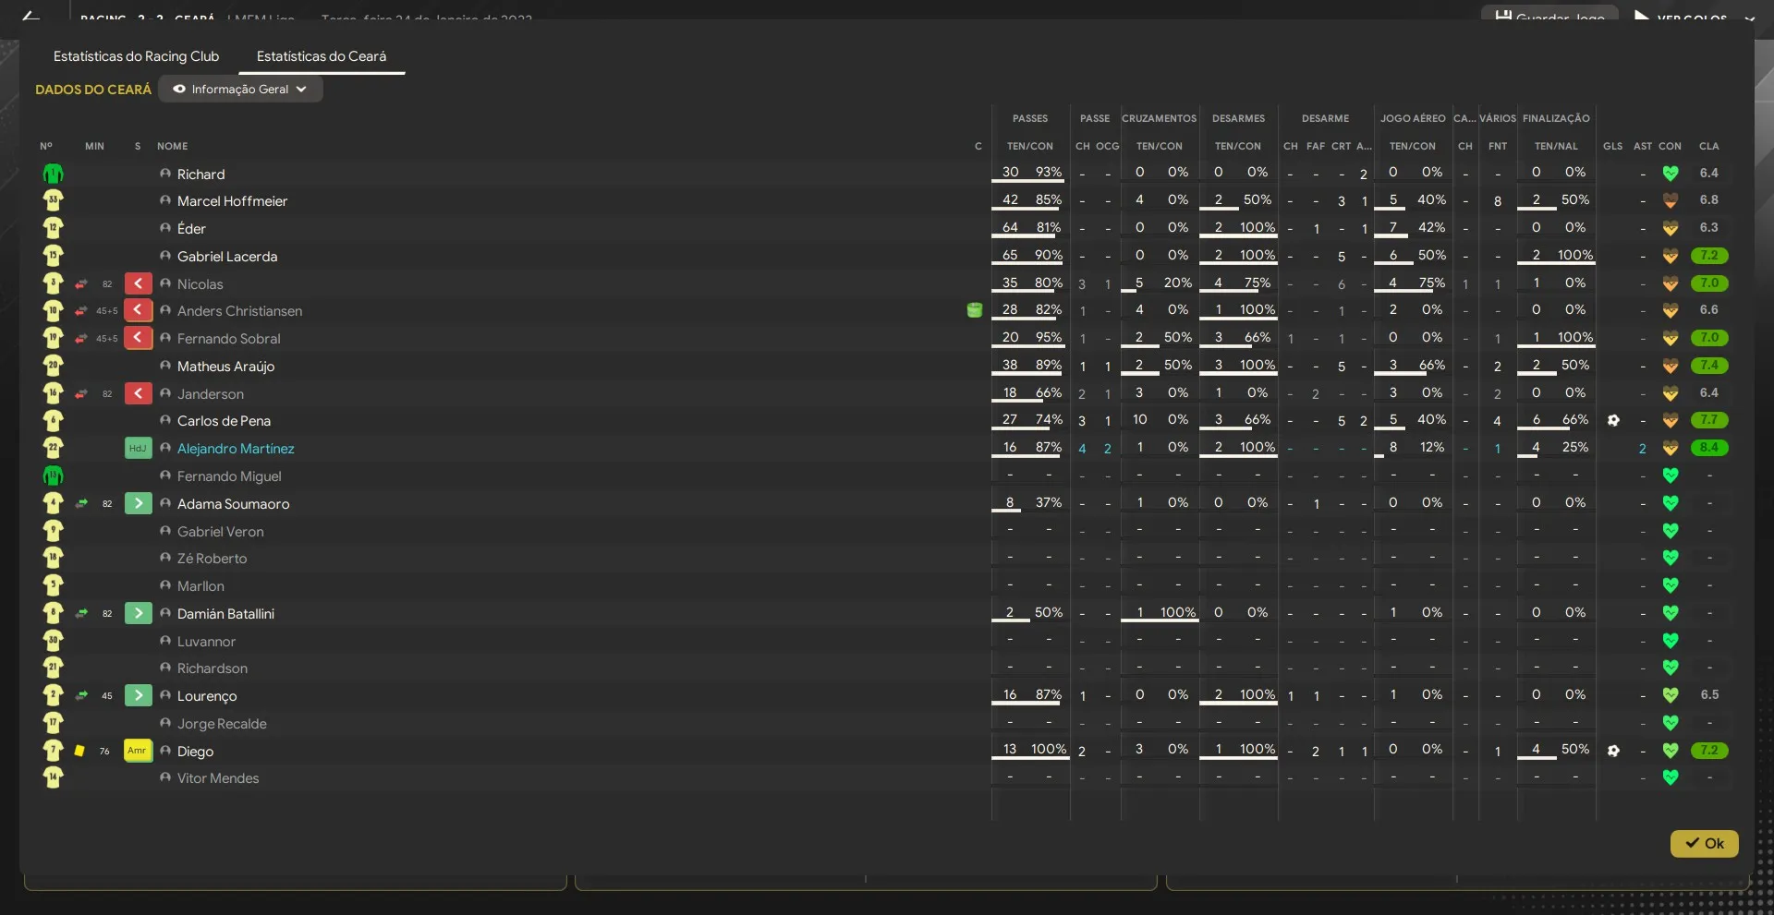Click Carlos de Pena's 7.7 rating
Image resolution: width=1774 pixels, height=915 pixels.
[1708, 420]
